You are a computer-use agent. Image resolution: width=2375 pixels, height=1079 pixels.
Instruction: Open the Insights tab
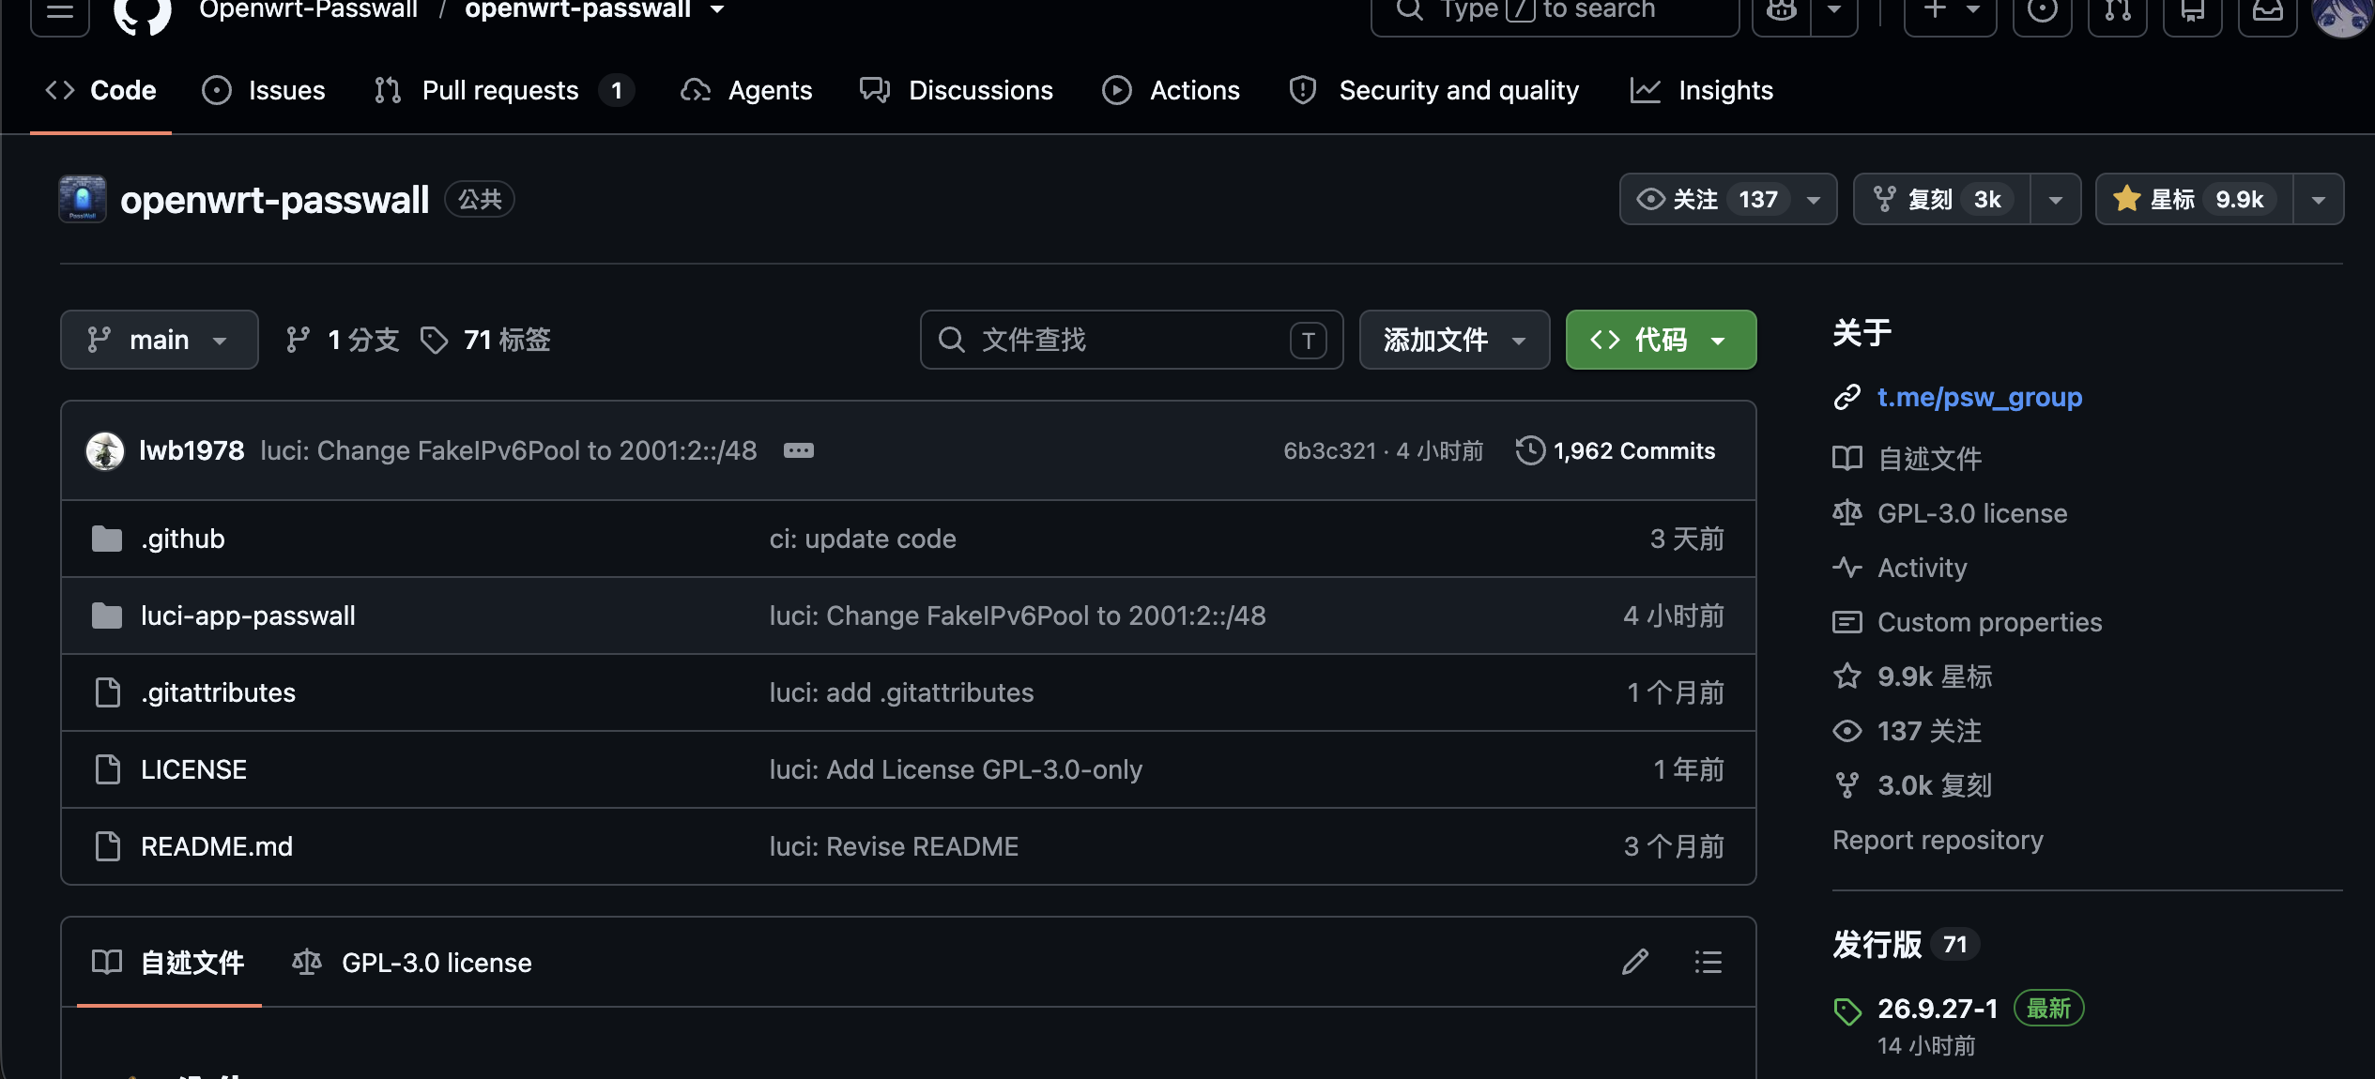pos(1702,90)
